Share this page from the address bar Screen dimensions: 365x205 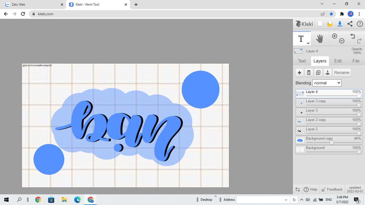pyautogui.click(x=323, y=14)
